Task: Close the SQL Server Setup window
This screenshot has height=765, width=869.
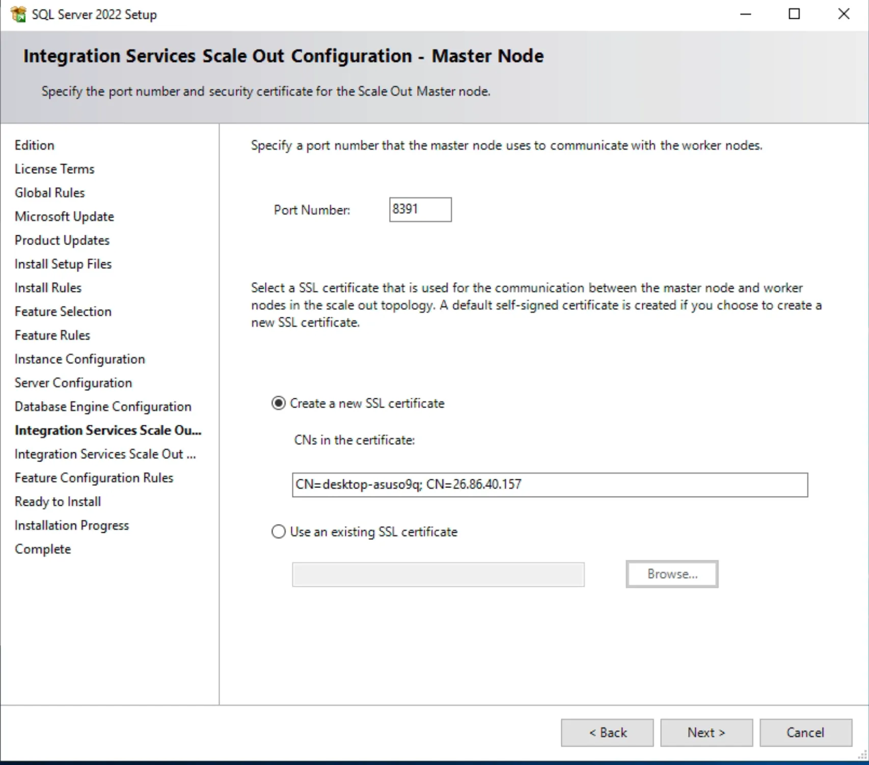Action: click(844, 14)
